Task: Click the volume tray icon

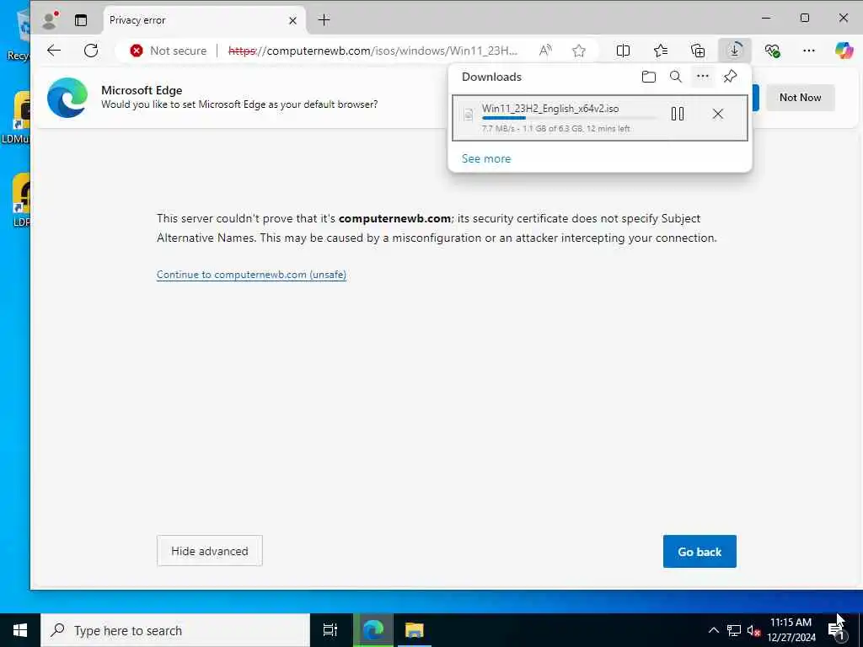Action: point(753,630)
